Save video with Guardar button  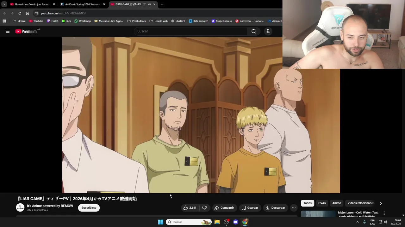point(250,208)
